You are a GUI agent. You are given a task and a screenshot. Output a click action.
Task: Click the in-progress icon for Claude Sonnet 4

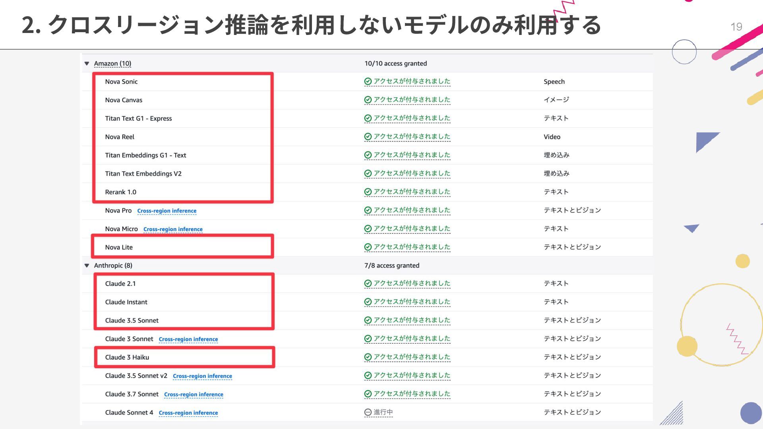tap(368, 412)
